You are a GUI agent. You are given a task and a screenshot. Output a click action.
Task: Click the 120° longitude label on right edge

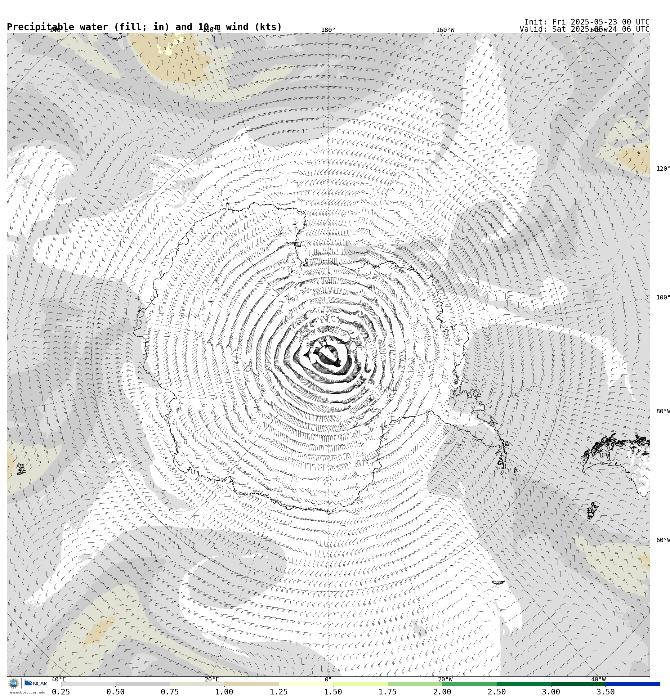(663, 169)
